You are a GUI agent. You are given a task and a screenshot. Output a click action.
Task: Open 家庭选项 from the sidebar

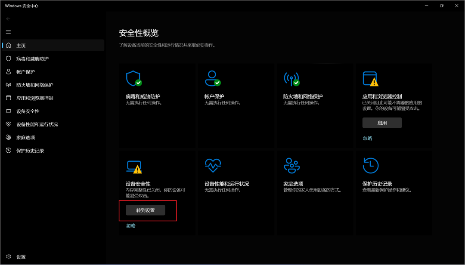pyautogui.click(x=53, y=137)
